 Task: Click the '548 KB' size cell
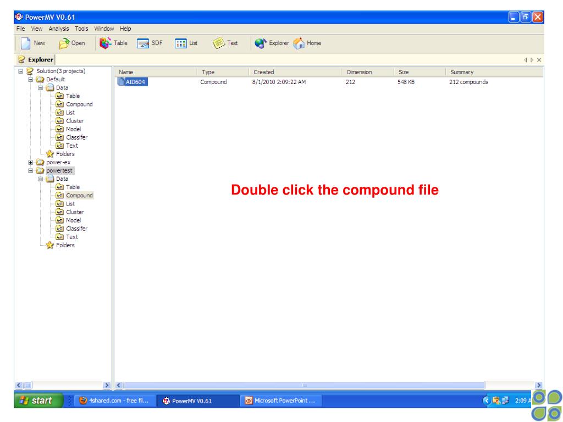(x=406, y=82)
